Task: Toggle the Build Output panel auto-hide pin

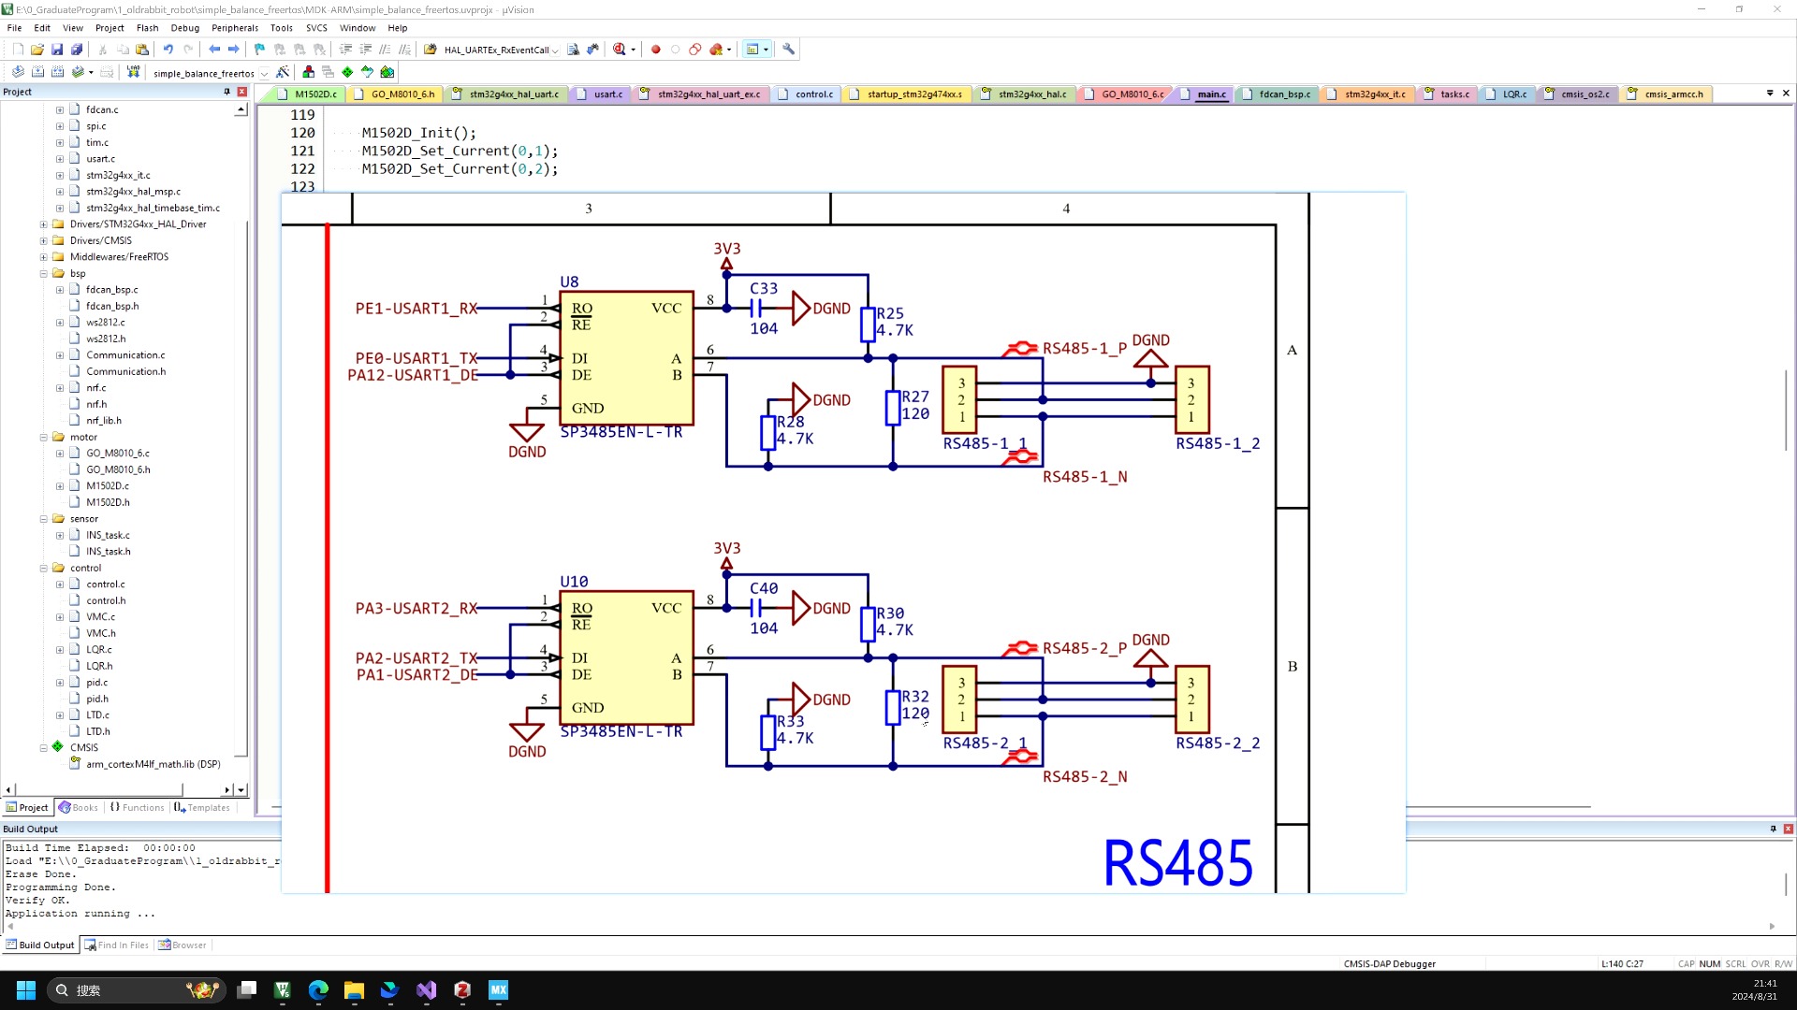Action: pos(1773,829)
